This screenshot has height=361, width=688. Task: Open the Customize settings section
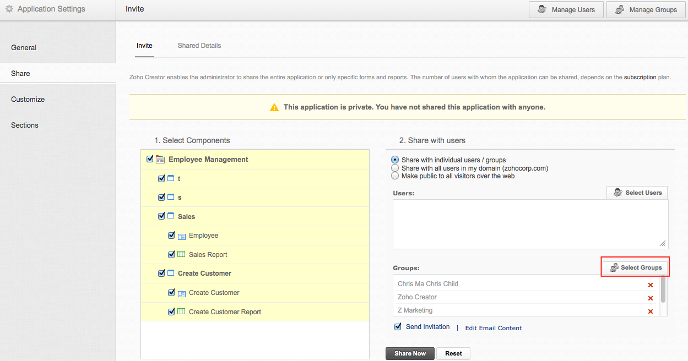[28, 100]
